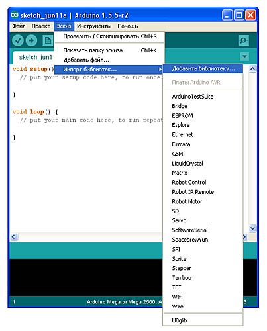Viewport: 267px width, 331px height.
Task: Maximize the Arduino window
Action: (x=239, y=15)
